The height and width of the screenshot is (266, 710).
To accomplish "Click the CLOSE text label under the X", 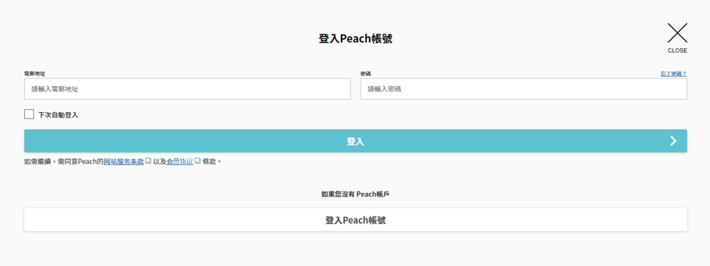I will pyautogui.click(x=677, y=50).
